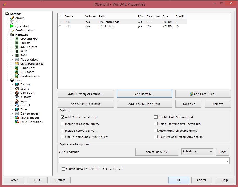Viewport: 238px width, 187px height.
Task: Enable Automount removable drives
Action: coord(156,131)
